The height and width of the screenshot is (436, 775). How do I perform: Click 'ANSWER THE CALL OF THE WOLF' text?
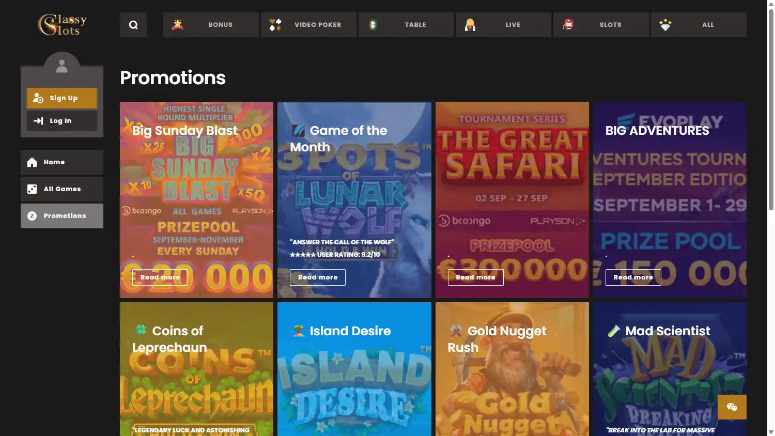click(x=342, y=242)
